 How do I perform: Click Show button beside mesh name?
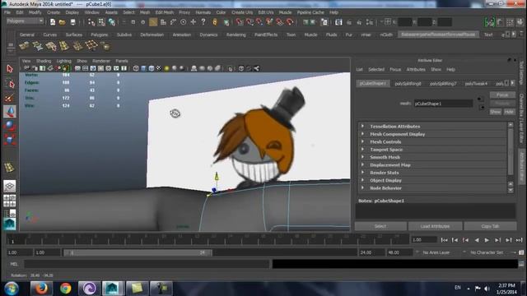(495, 112)
